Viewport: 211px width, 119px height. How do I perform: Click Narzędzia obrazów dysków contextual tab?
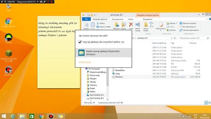[x=148, y=15]
